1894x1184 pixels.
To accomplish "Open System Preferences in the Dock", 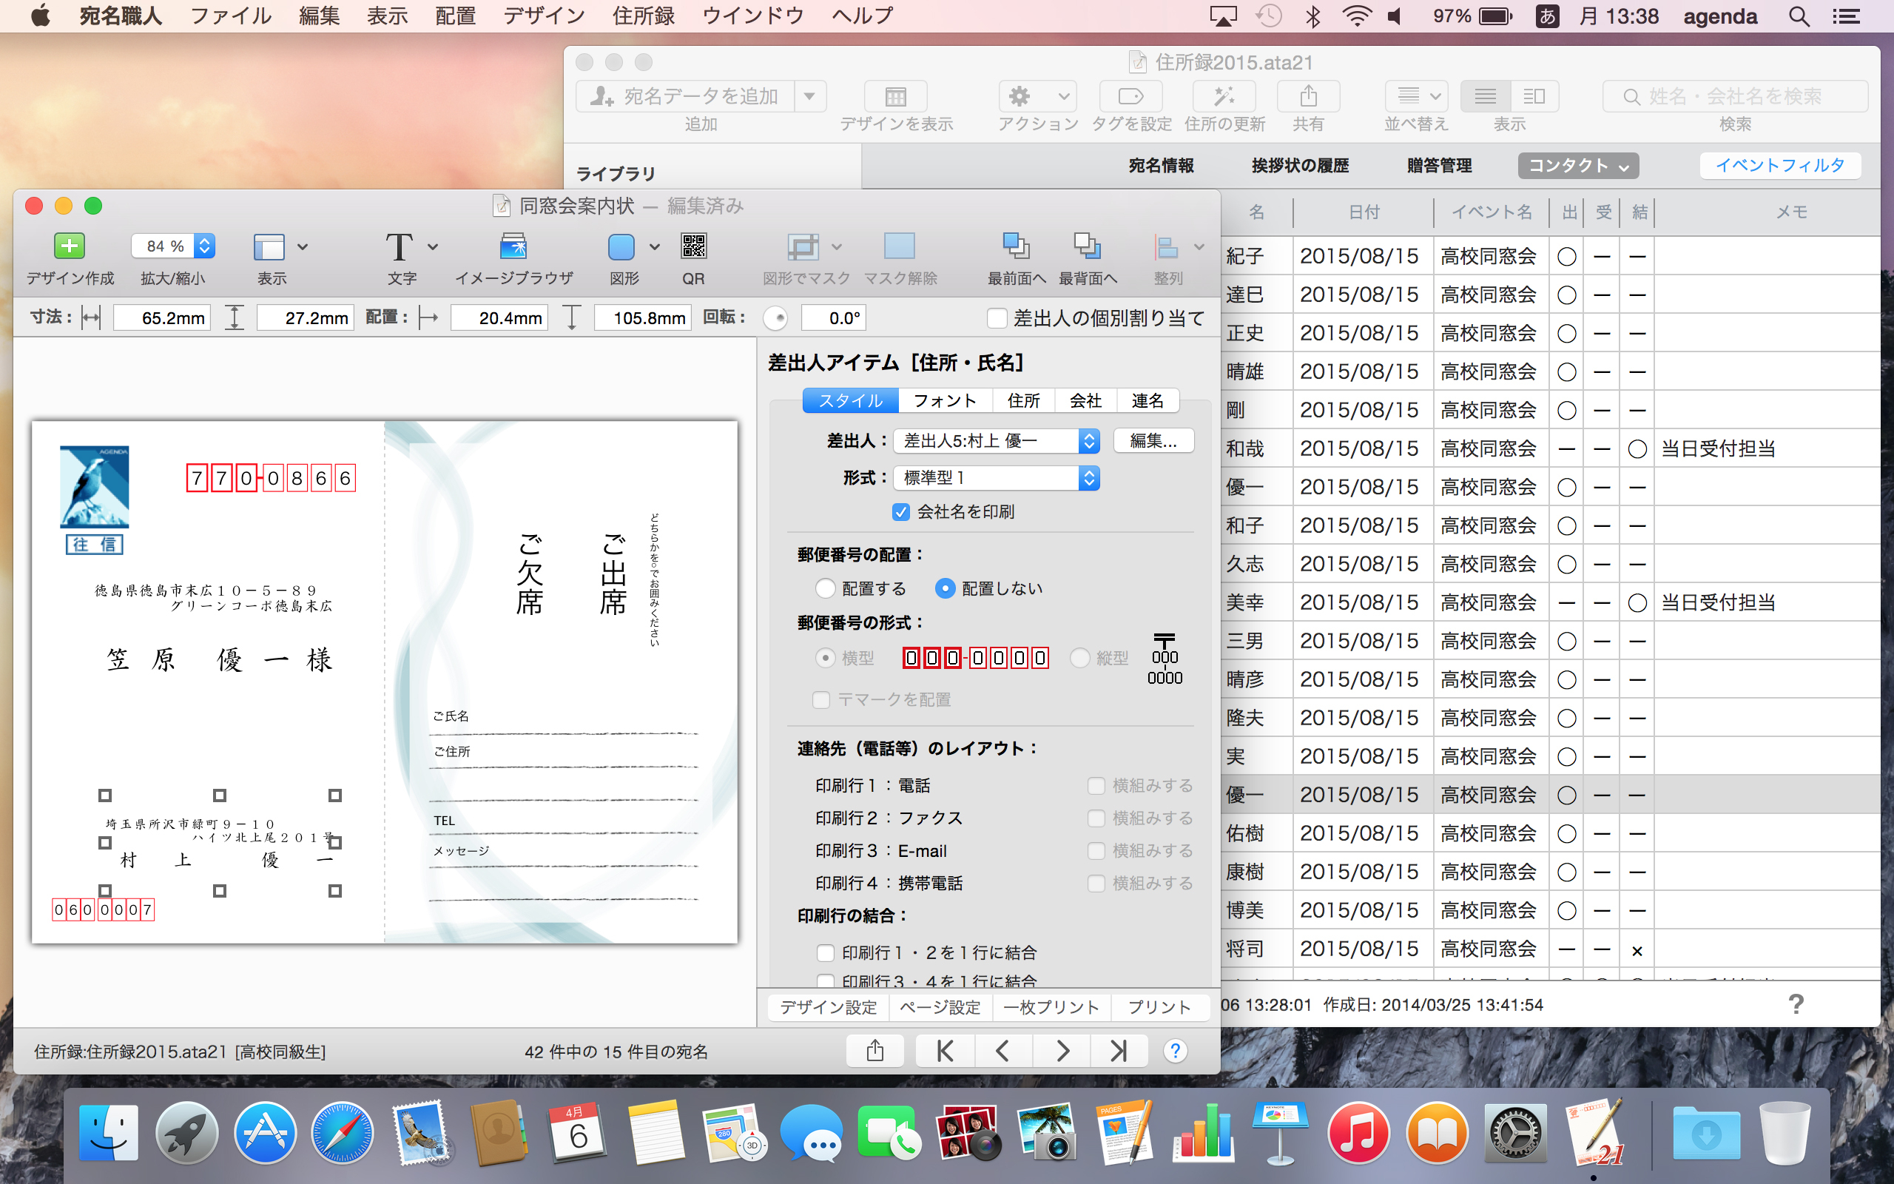I will coord(1514,1132).
